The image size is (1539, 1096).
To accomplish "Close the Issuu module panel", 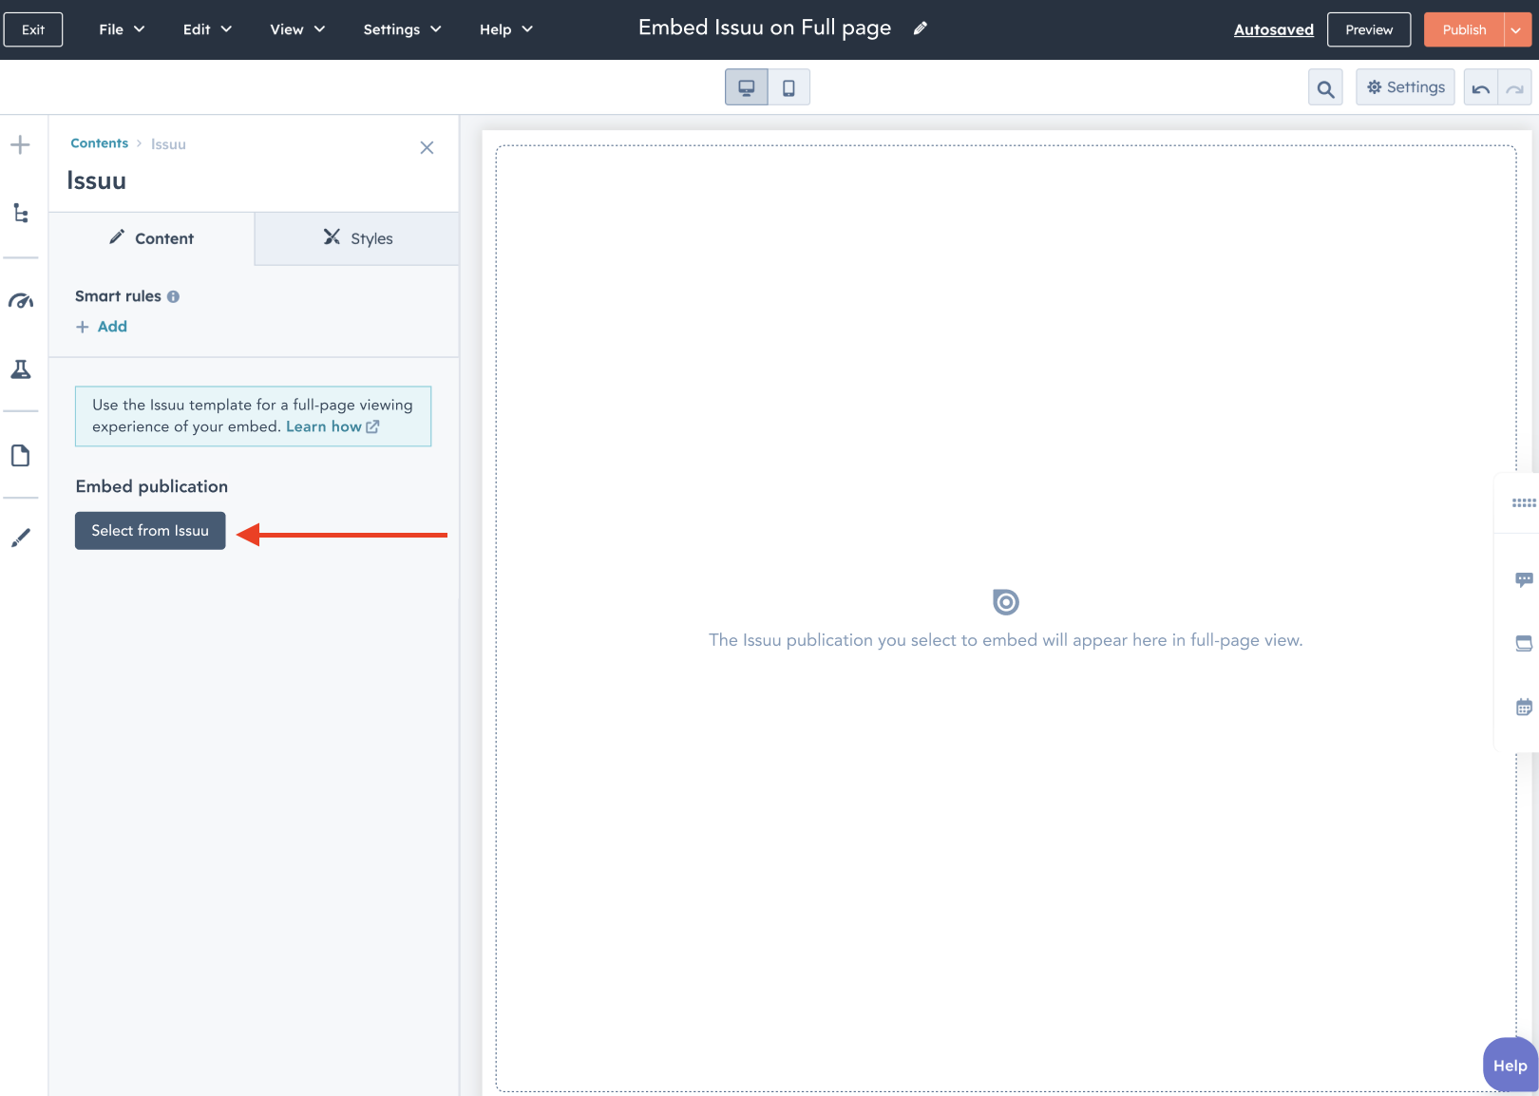I will click(427, 147).
